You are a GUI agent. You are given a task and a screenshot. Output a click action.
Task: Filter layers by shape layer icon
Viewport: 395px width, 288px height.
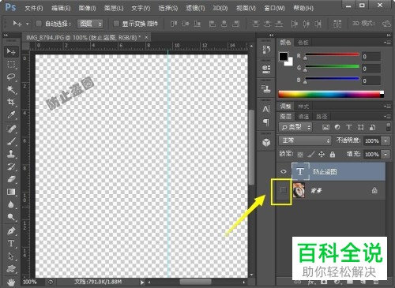point(360,127)
